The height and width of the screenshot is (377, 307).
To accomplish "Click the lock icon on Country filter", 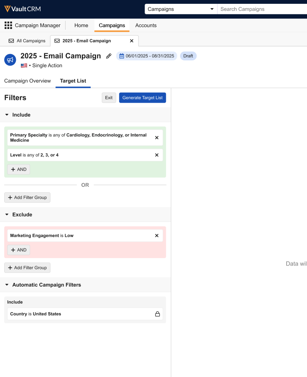I will [x=157, y=314].
